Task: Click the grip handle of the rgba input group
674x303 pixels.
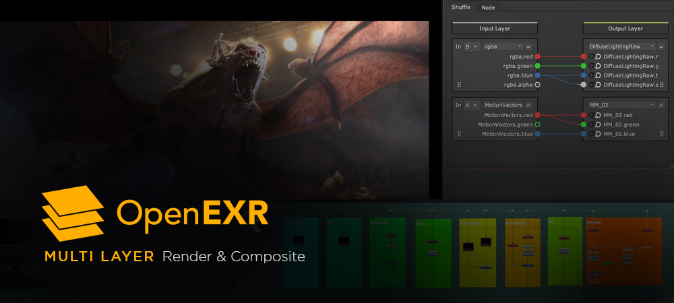Action: pyautogui.click(x=459, y=85)
